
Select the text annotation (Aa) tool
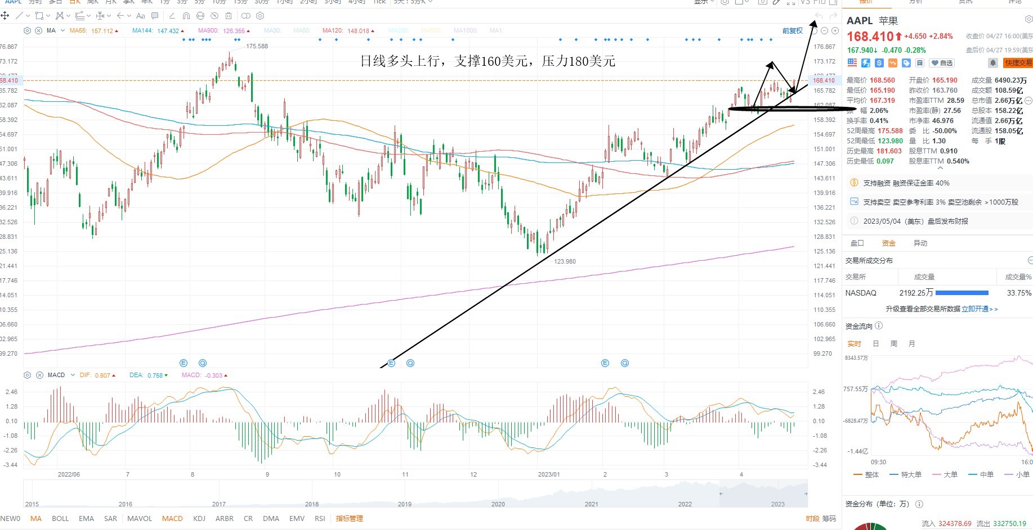coord(140,16)
